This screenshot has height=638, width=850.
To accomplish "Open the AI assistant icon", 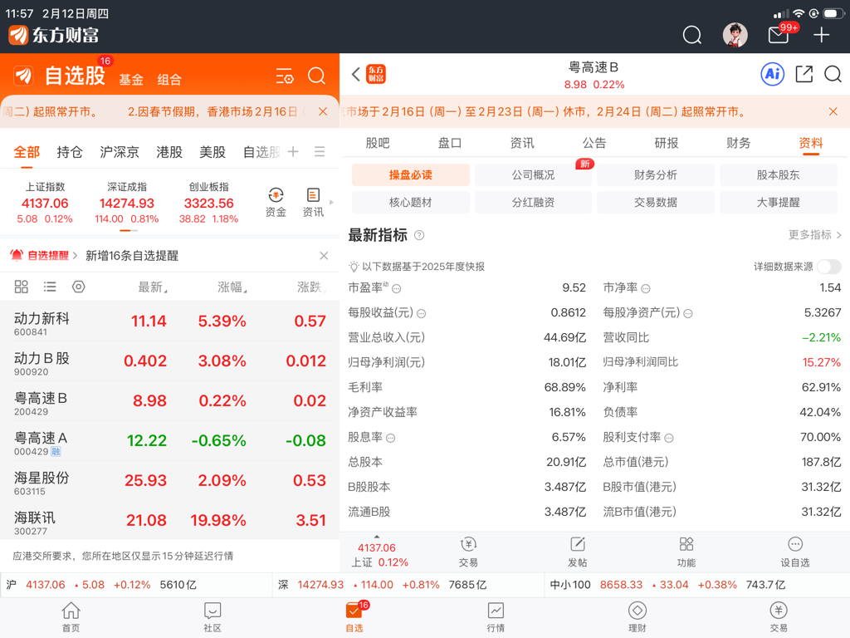I will click(773, 74).
